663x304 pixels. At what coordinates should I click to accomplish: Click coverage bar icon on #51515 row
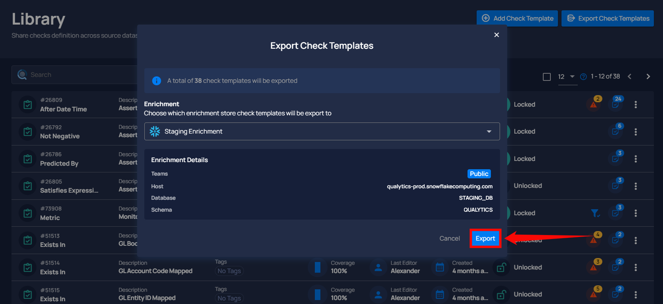click(x=317, y=294)
